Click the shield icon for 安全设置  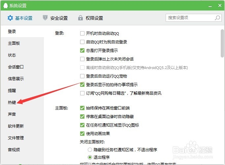[x=45, y=18]
